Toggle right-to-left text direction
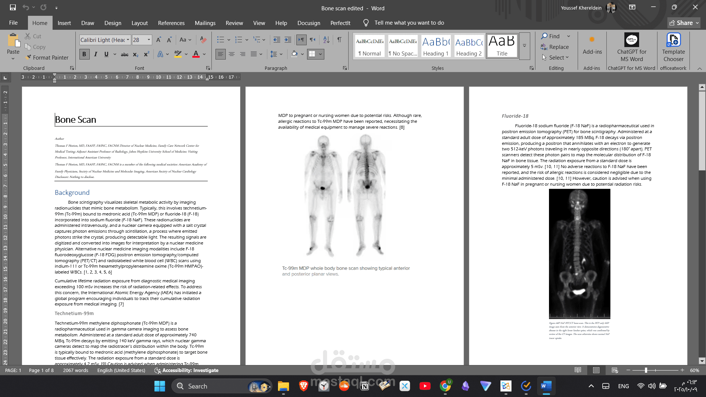This screenshot has height=397, width=706. [x=313, y=40]
